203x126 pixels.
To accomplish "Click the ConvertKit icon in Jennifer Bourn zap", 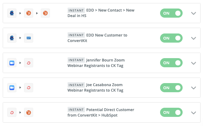I will 29,63.
